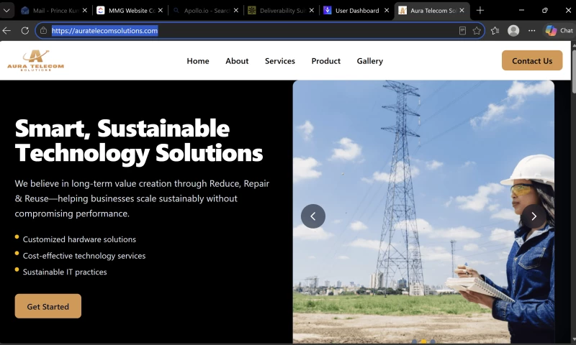
Task: Switch to the Apollo.io Search tab
Action: tap(205, 10)
